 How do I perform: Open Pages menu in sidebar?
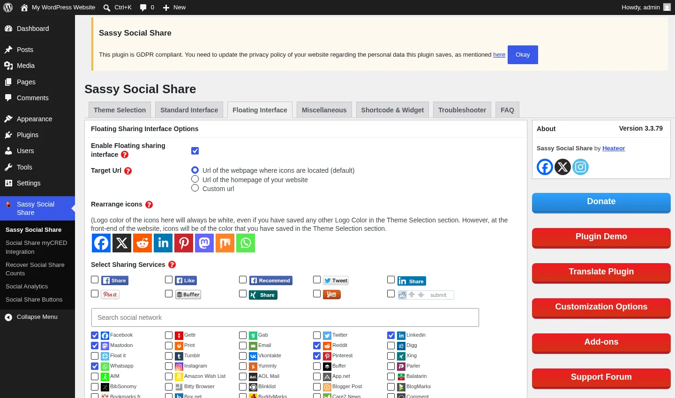pyautogui.click(x=37, y=82)
